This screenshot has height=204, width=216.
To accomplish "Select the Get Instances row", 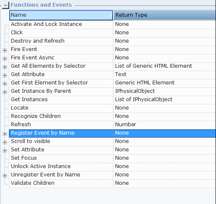I will (x=112, y=99).
